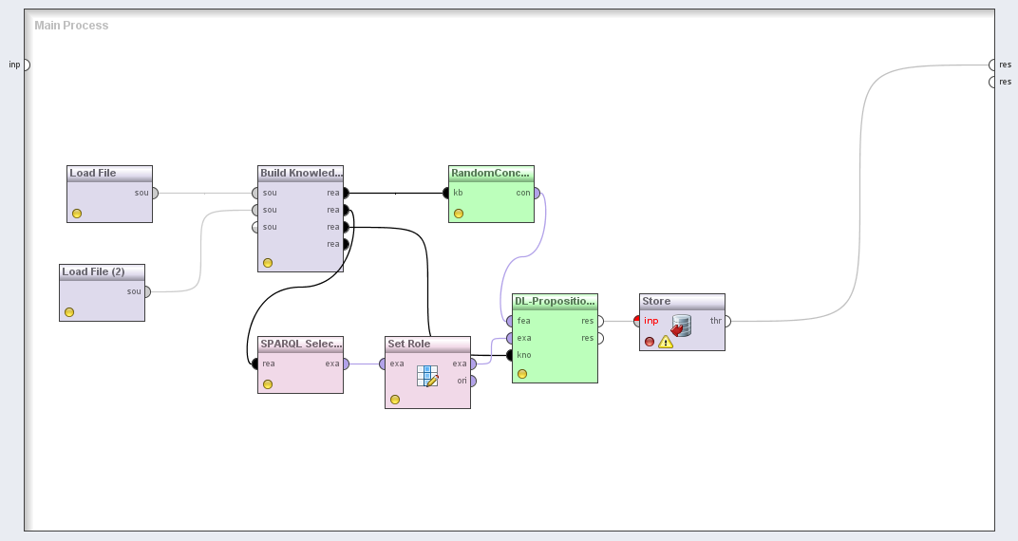Click the 'inp' input port on Store
The image size is (1018, 541).
coord(638,321)
